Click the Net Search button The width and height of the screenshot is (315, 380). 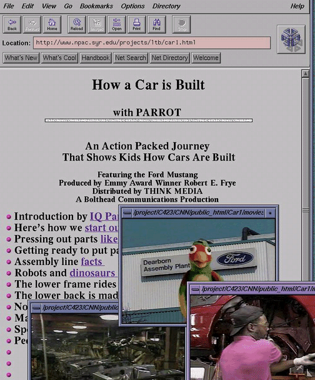[131, 58]
